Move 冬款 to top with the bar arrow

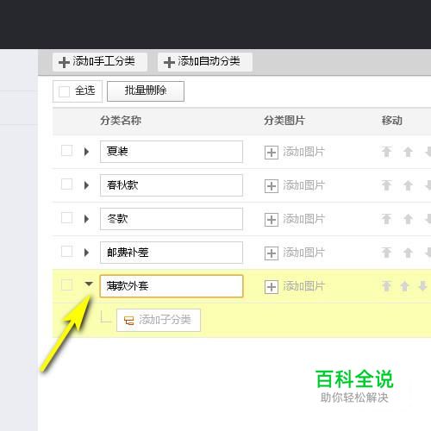click(387, 219)
